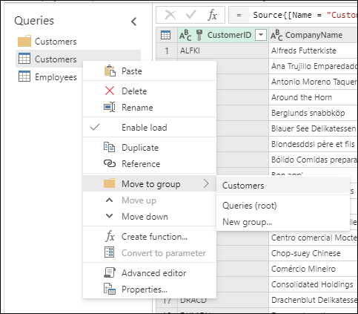358x314 pixels.
Task: Click the ABC type icon of CustomerID
Action: pos(185,35)
